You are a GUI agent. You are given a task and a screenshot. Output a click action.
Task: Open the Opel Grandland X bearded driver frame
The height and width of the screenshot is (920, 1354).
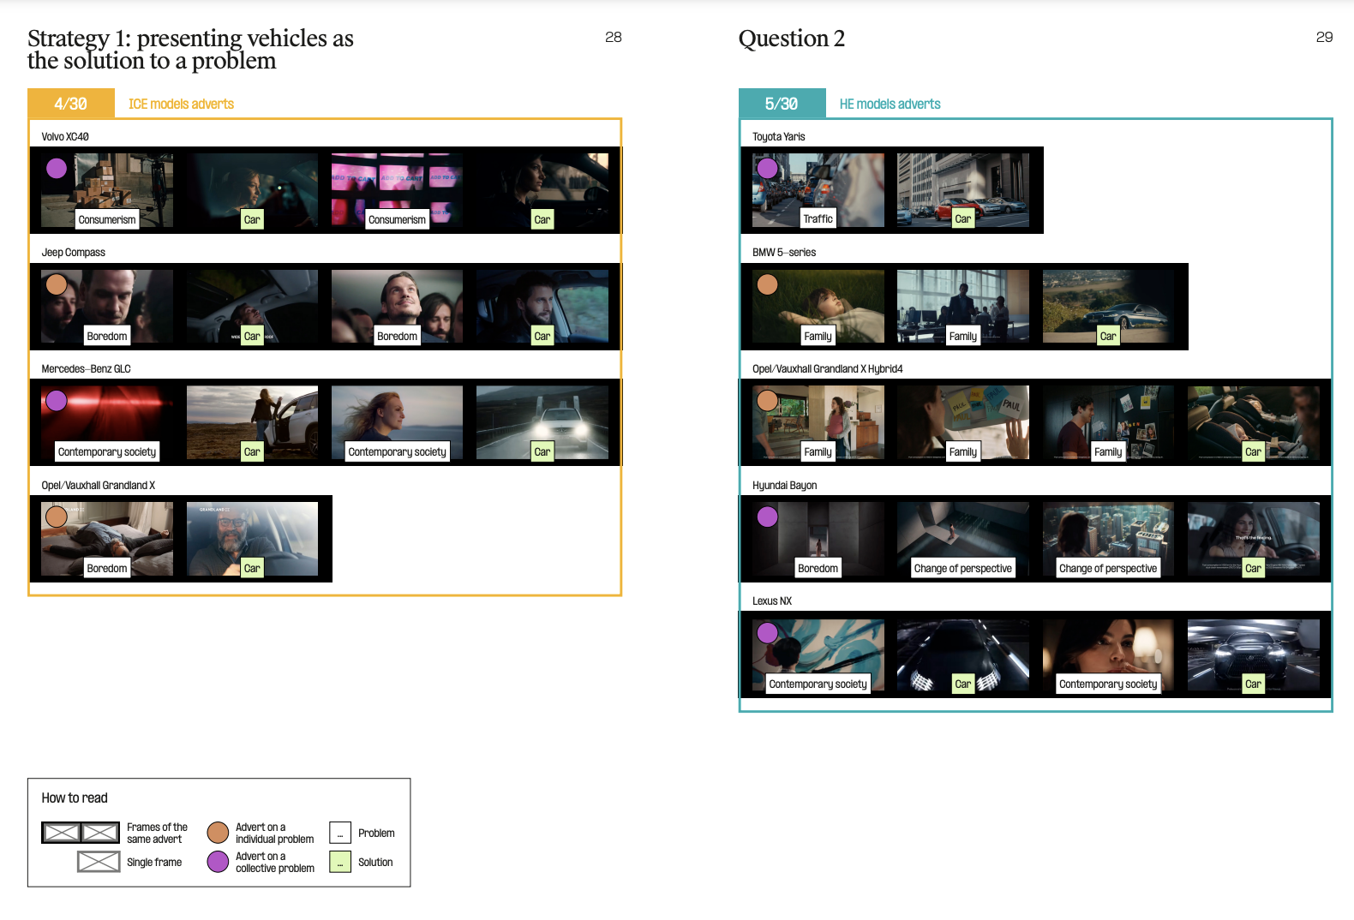tap(252, 539)
